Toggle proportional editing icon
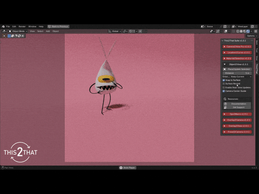Screen dimensions: 259x194 click(140, 31)
